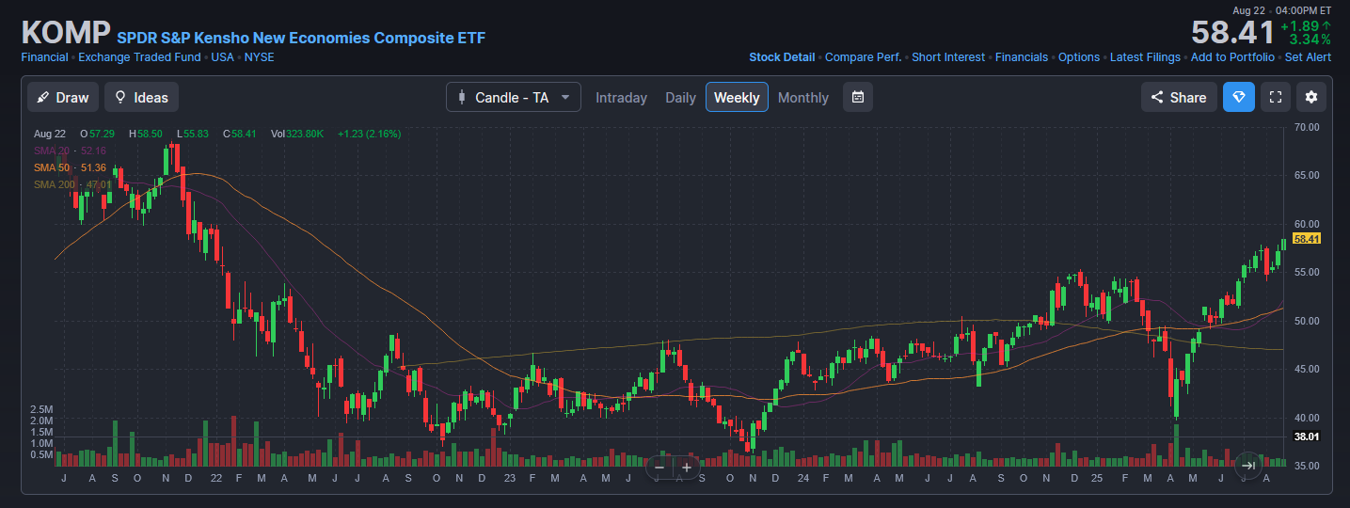The image size is (1350, 508).
Task: Open the Short Interest link
Action: pos(948,57)
